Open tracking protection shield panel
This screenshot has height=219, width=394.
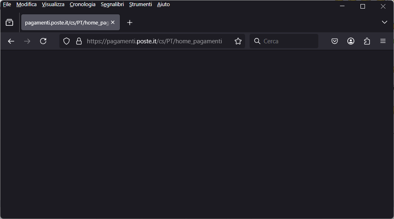click(66, 41)
